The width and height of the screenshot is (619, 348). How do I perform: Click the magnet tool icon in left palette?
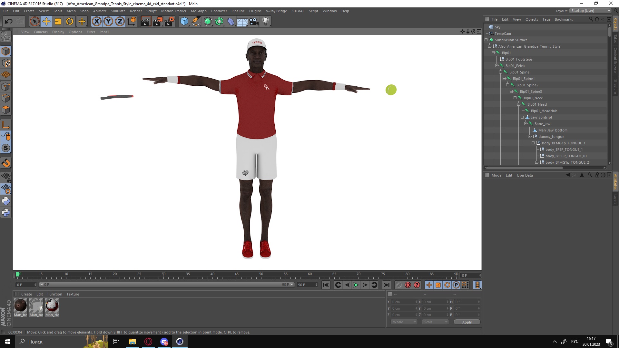point(6,163)
